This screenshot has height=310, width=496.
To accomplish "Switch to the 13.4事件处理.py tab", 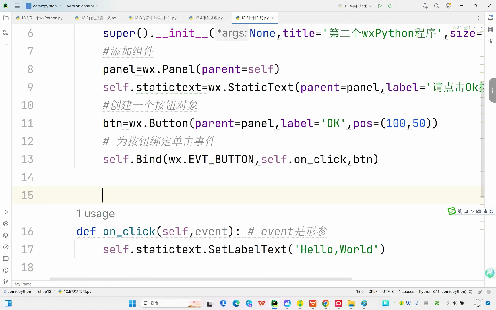I will click(x=206, y=18).
